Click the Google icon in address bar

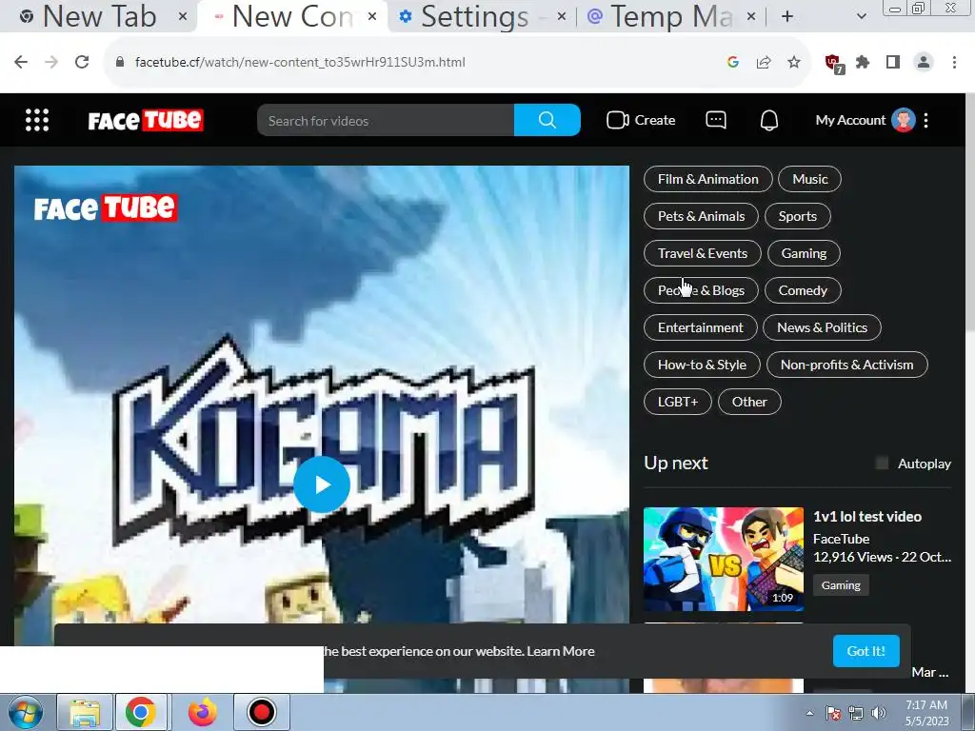(732, 62)
